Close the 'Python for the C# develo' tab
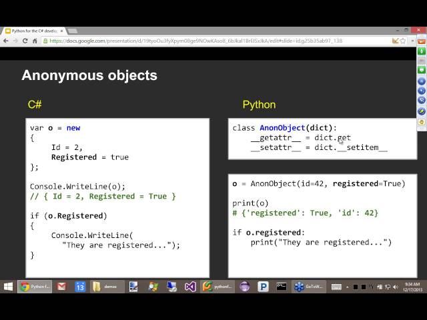Image resolution: width=427 pixels, height=320 pixels. (x=61, y=31)
